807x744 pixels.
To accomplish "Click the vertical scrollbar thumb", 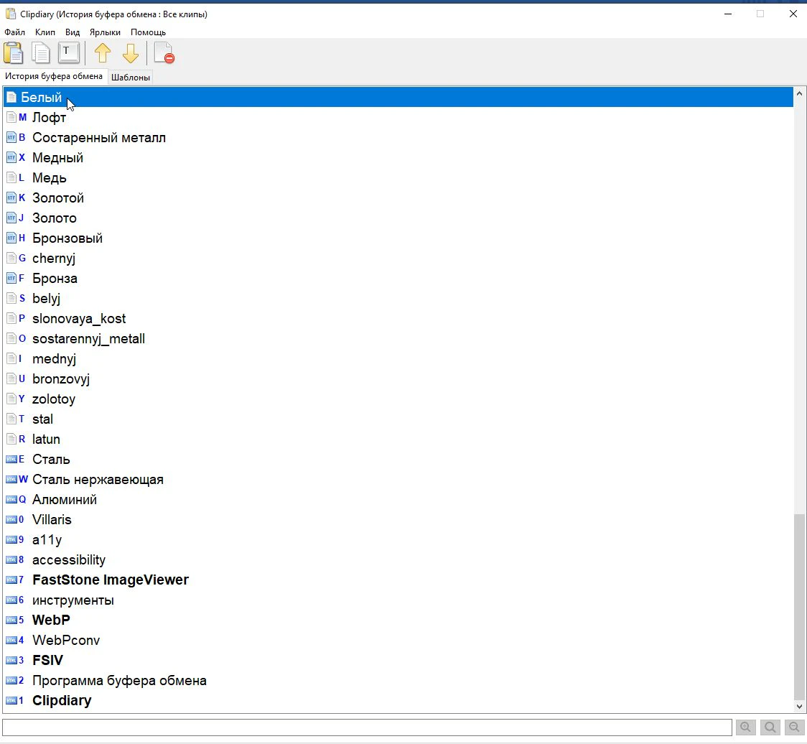I will tap(799, 607).
